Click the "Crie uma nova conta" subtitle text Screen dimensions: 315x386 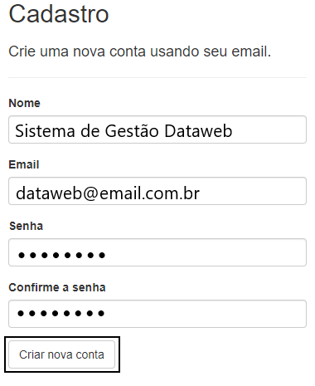click(77, 51)
